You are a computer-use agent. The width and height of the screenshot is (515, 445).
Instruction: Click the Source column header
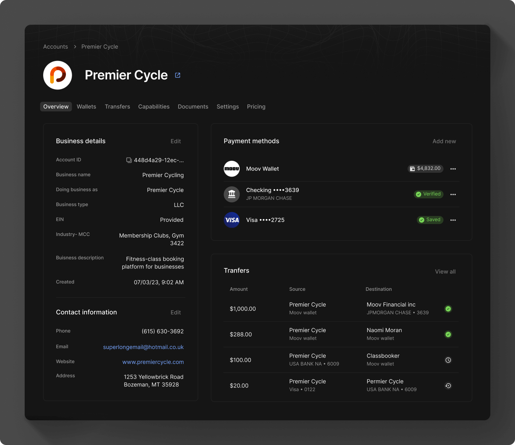click(x=297, y=289)
